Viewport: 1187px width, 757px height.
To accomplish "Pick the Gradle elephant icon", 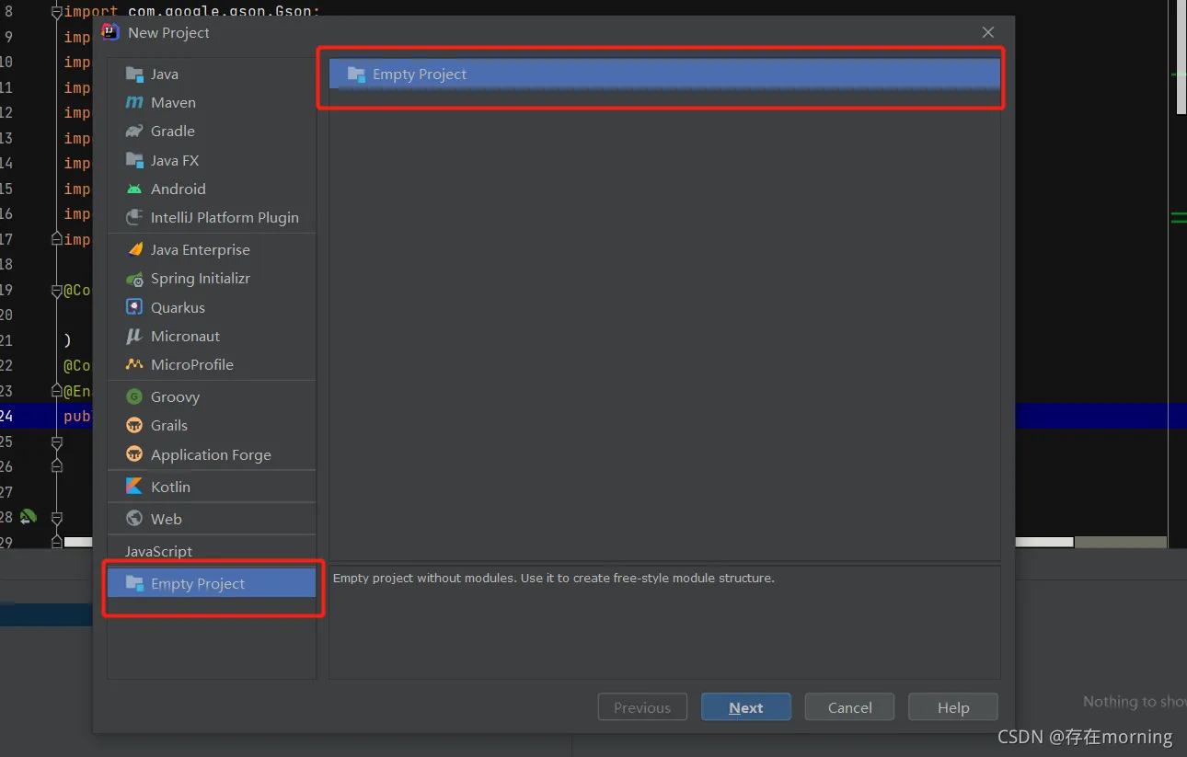I will 134,132.
